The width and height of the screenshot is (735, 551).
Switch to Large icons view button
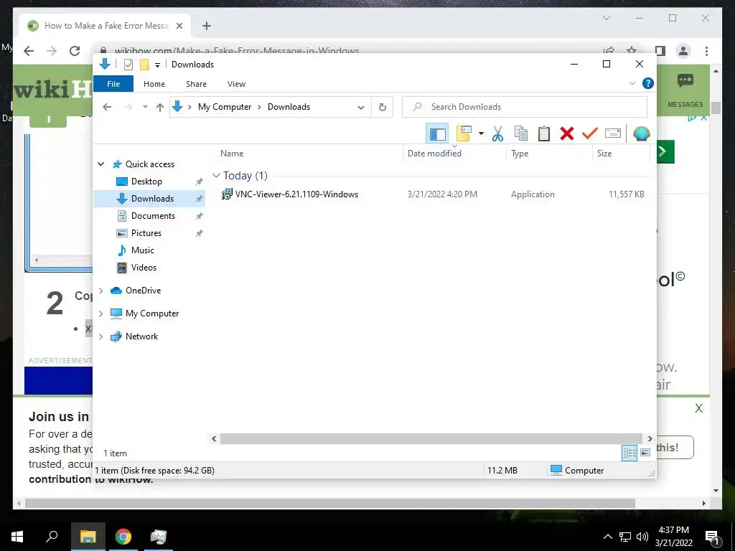pyautogui.click(x=645, y=453)
